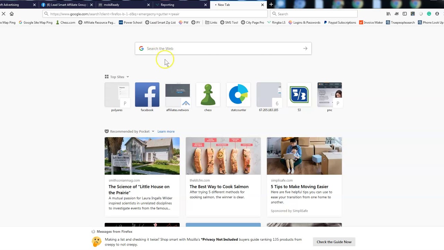Open the Library icon in toolbar
The image size is (444, 250).
pos(388,14)
